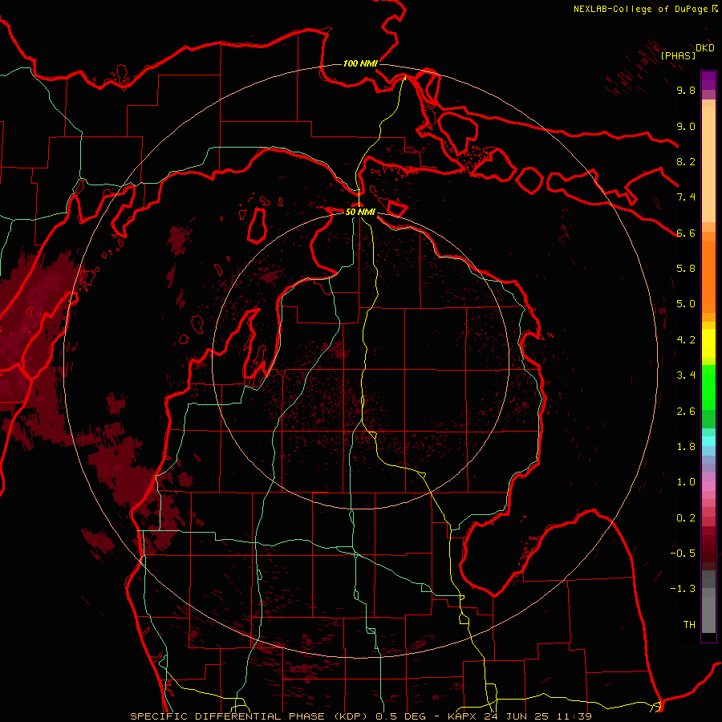This screenshot has width=722, height=722.
Task: Click the purple top segment of the color bar
Action: point(708,80)
